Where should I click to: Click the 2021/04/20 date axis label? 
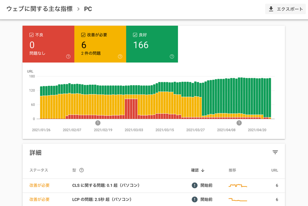click(x=257, y=130)
